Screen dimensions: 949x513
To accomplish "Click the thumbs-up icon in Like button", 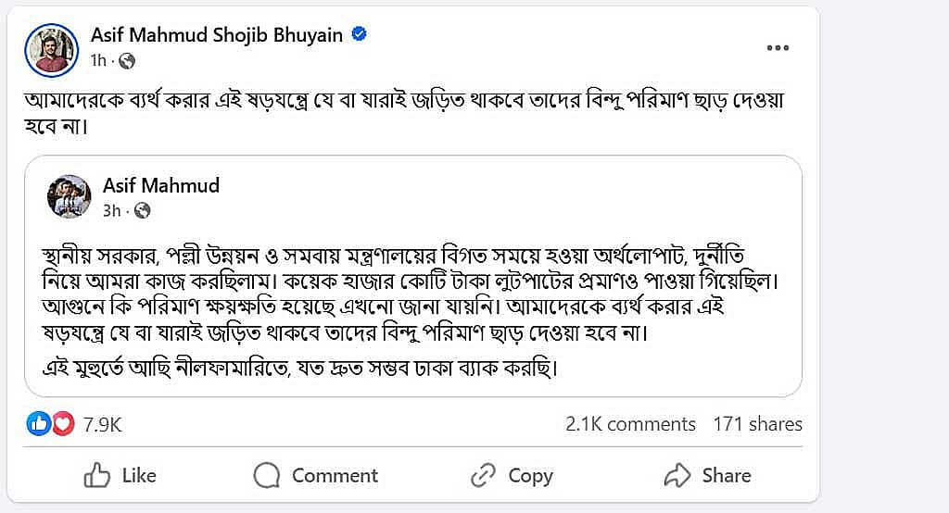I will click(x=96, y=475).
